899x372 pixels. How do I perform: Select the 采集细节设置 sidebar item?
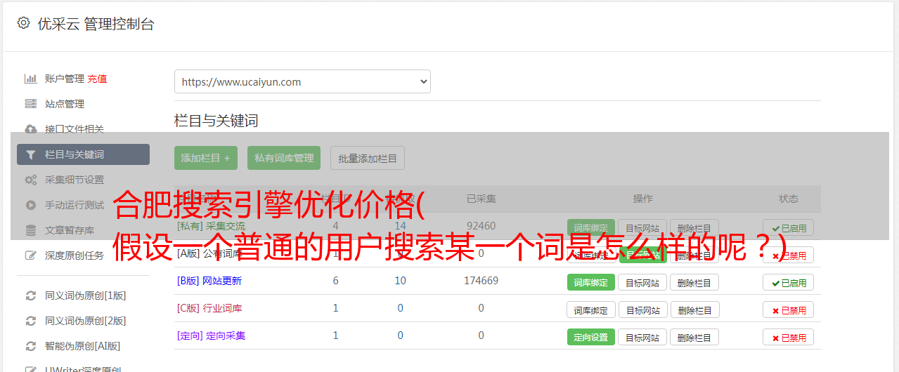pos(75,180)
